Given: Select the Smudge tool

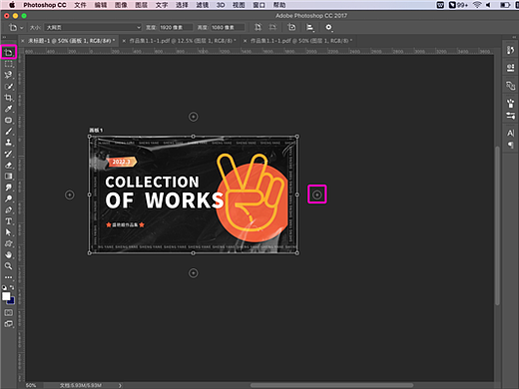Looking at the screenshot, I should point(9,188).
